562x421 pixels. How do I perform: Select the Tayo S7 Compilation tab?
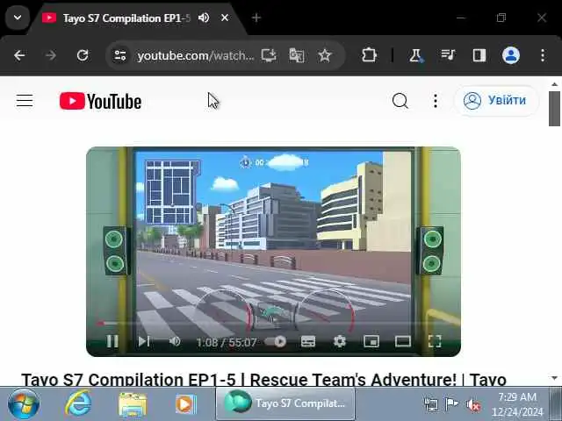(126, 18)
